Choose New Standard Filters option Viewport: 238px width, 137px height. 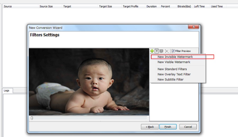tap(178, 69)
